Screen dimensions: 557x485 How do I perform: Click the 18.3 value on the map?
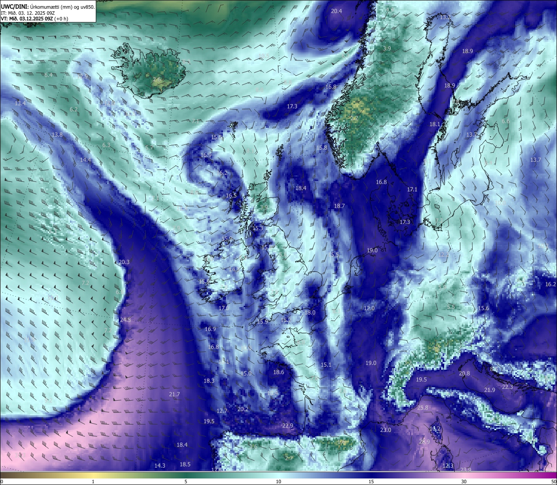[209, 381]
